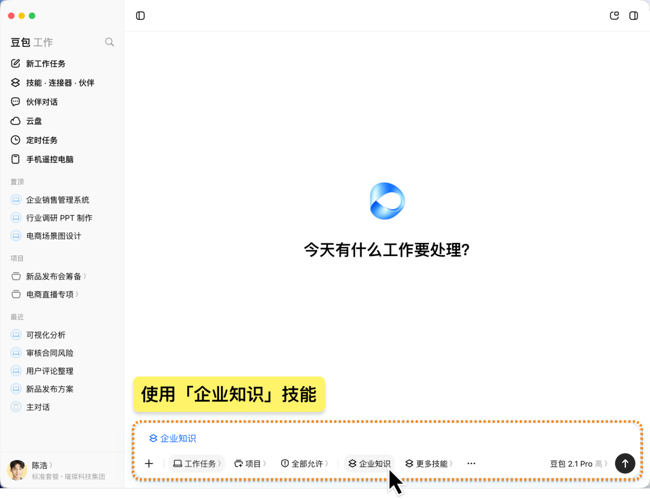Open model selector 豆包 2.1 Pro

click(x=579, y=464)
